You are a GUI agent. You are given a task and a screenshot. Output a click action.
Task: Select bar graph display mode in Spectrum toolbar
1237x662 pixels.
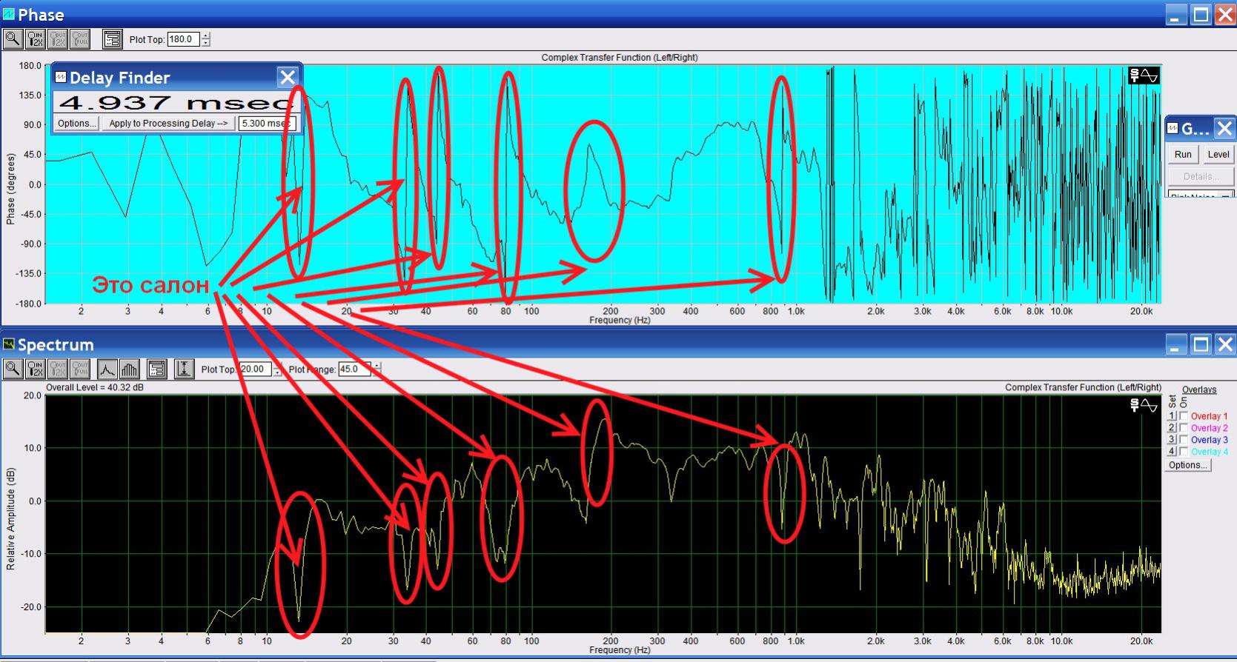click(129, 369)
